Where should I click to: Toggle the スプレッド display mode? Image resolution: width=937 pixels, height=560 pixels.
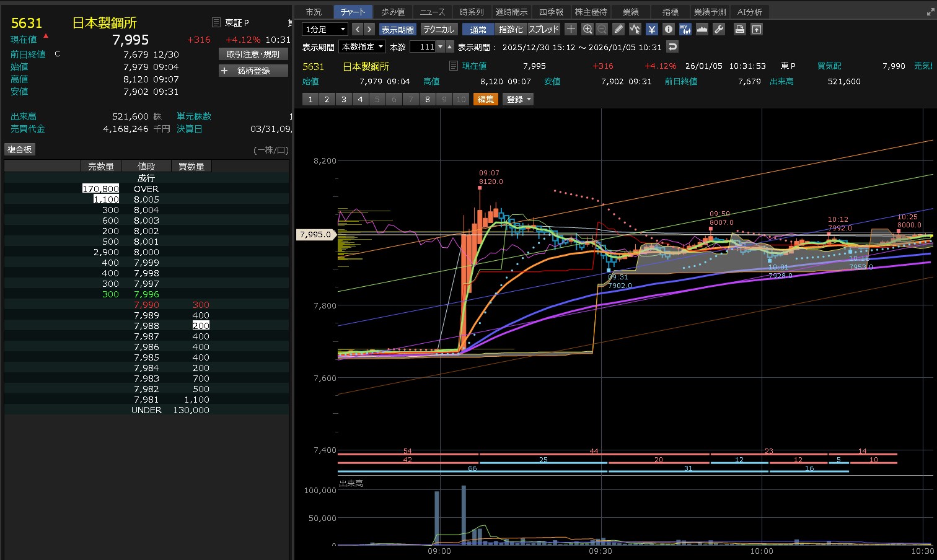pyautogui.click(x=543, y=29)
